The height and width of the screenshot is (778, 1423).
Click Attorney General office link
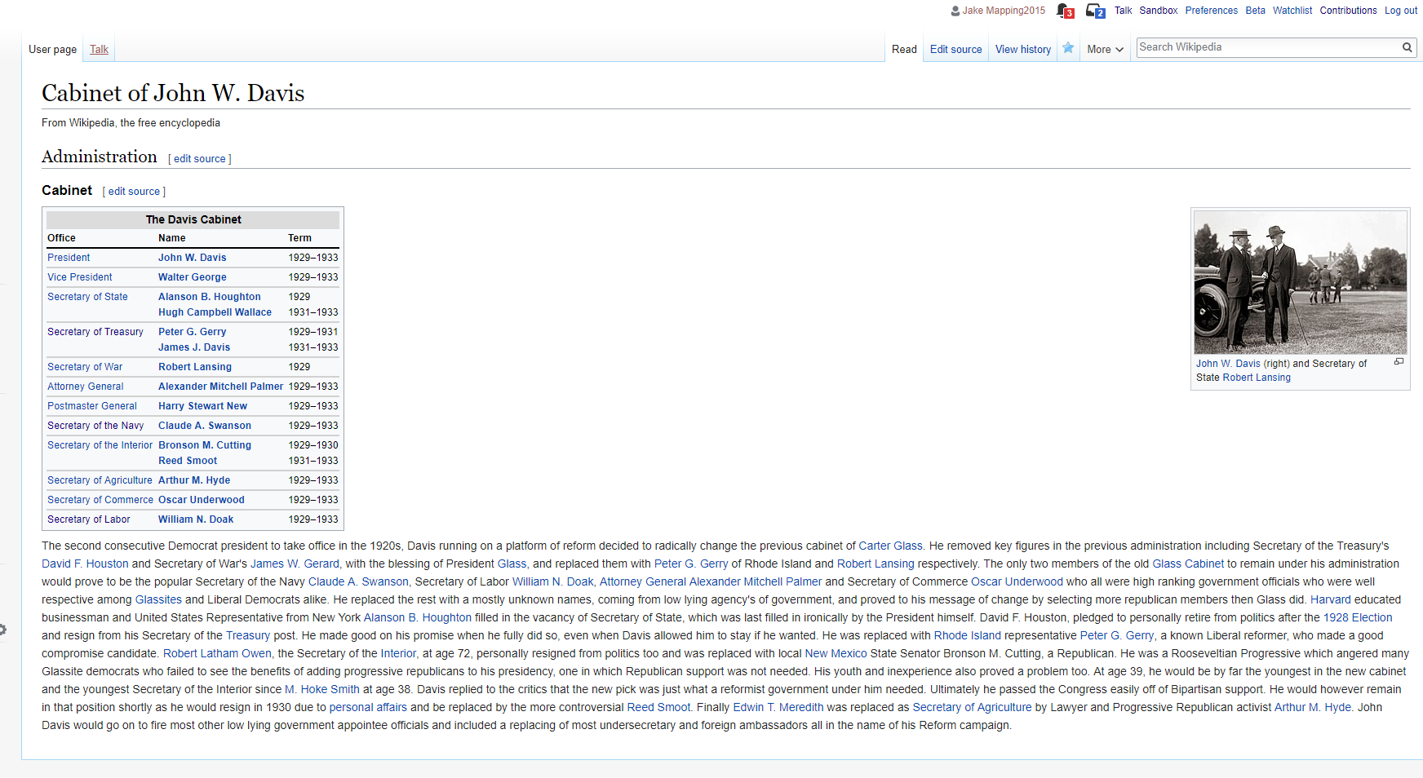(86, 387)
